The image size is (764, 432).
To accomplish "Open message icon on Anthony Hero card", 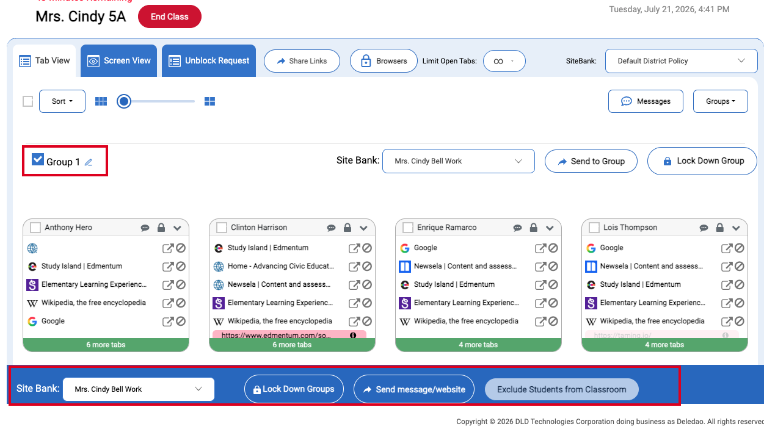I will point(145,228).
